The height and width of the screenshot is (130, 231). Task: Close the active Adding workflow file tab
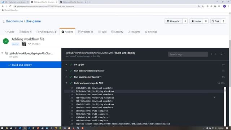(x=57, y=2)
